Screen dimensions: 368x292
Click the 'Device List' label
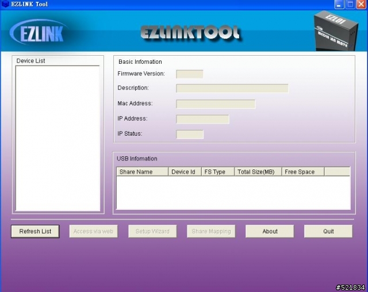[30, 61]
